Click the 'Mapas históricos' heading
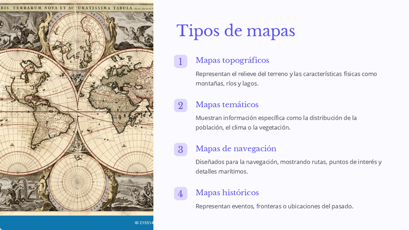Screen dimensions: 409x230 [227, 193]
